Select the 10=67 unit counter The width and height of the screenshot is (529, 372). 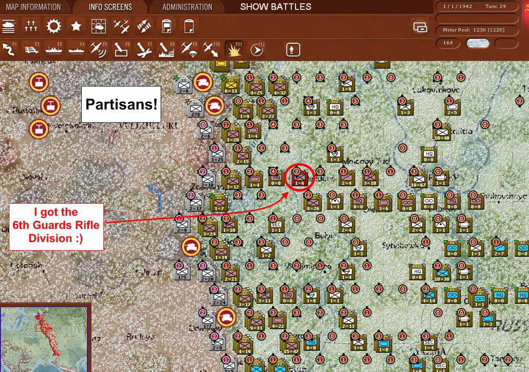pos(418,180)
